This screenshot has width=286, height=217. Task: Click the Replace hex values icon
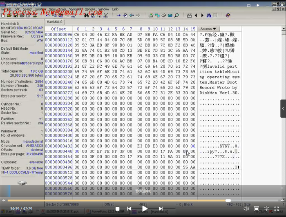(x=105, y=15)
